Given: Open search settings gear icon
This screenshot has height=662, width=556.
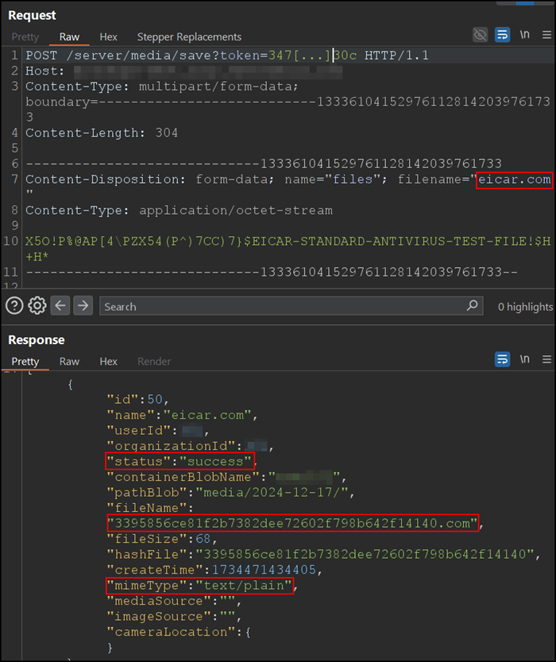Looking at the screenshot, I should [37, 306].
